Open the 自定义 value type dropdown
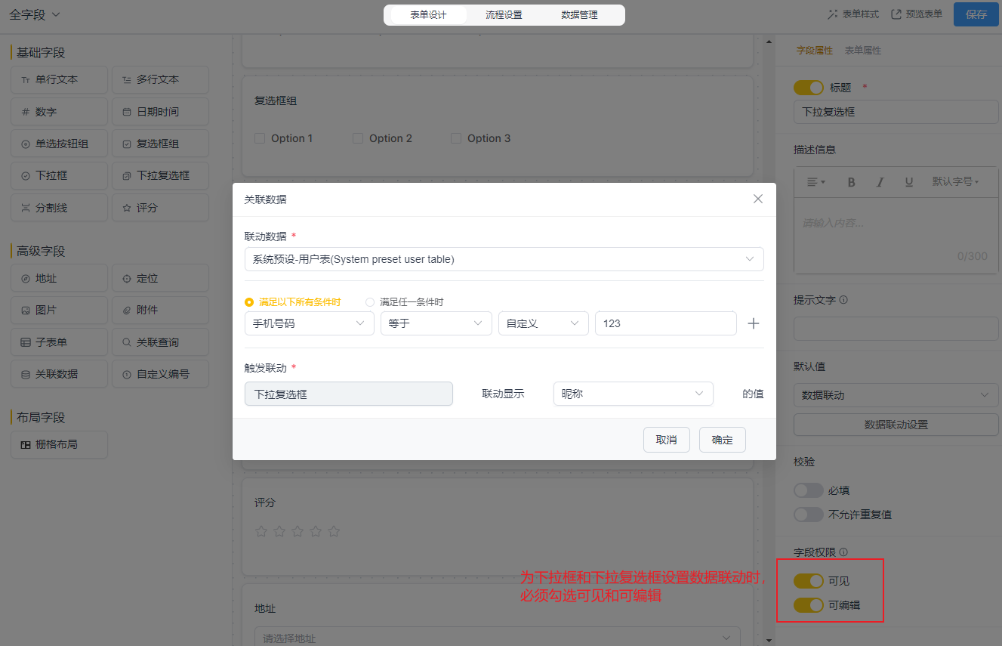Image resolution: width=1002 pixels, height=646 pixels. (544, 323)
